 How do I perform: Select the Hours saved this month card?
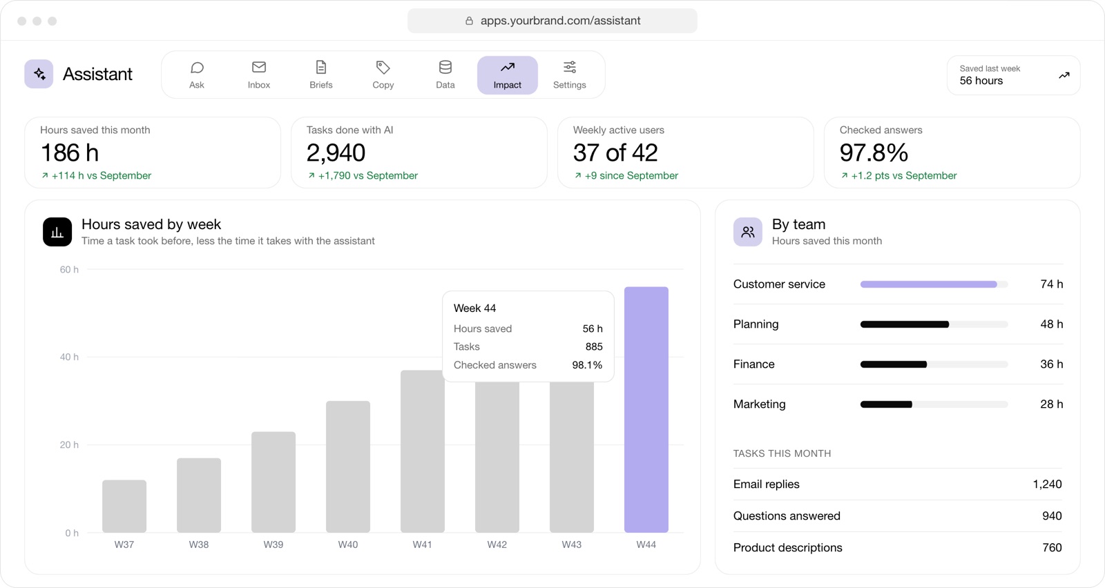[153, 153]
